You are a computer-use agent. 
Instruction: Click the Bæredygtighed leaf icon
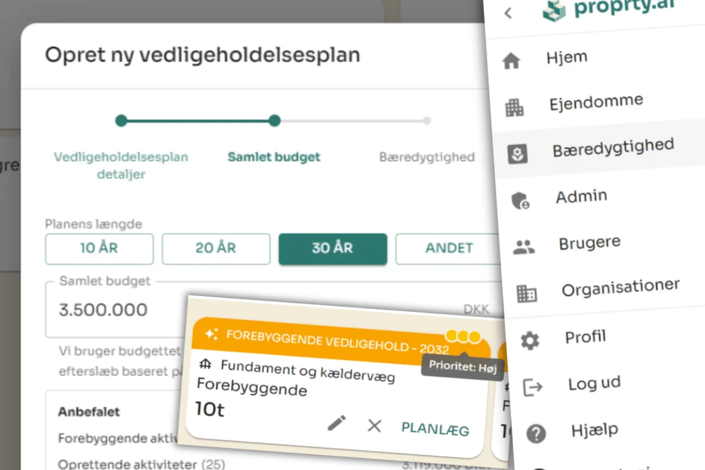(x=517, y=154)
